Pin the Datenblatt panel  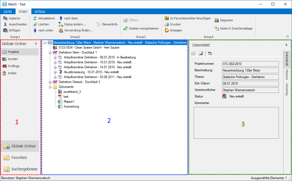tap(287, 45)
